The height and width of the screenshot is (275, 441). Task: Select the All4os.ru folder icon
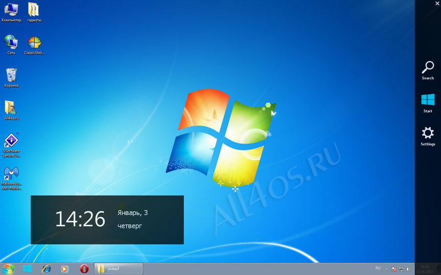[11, 111]
